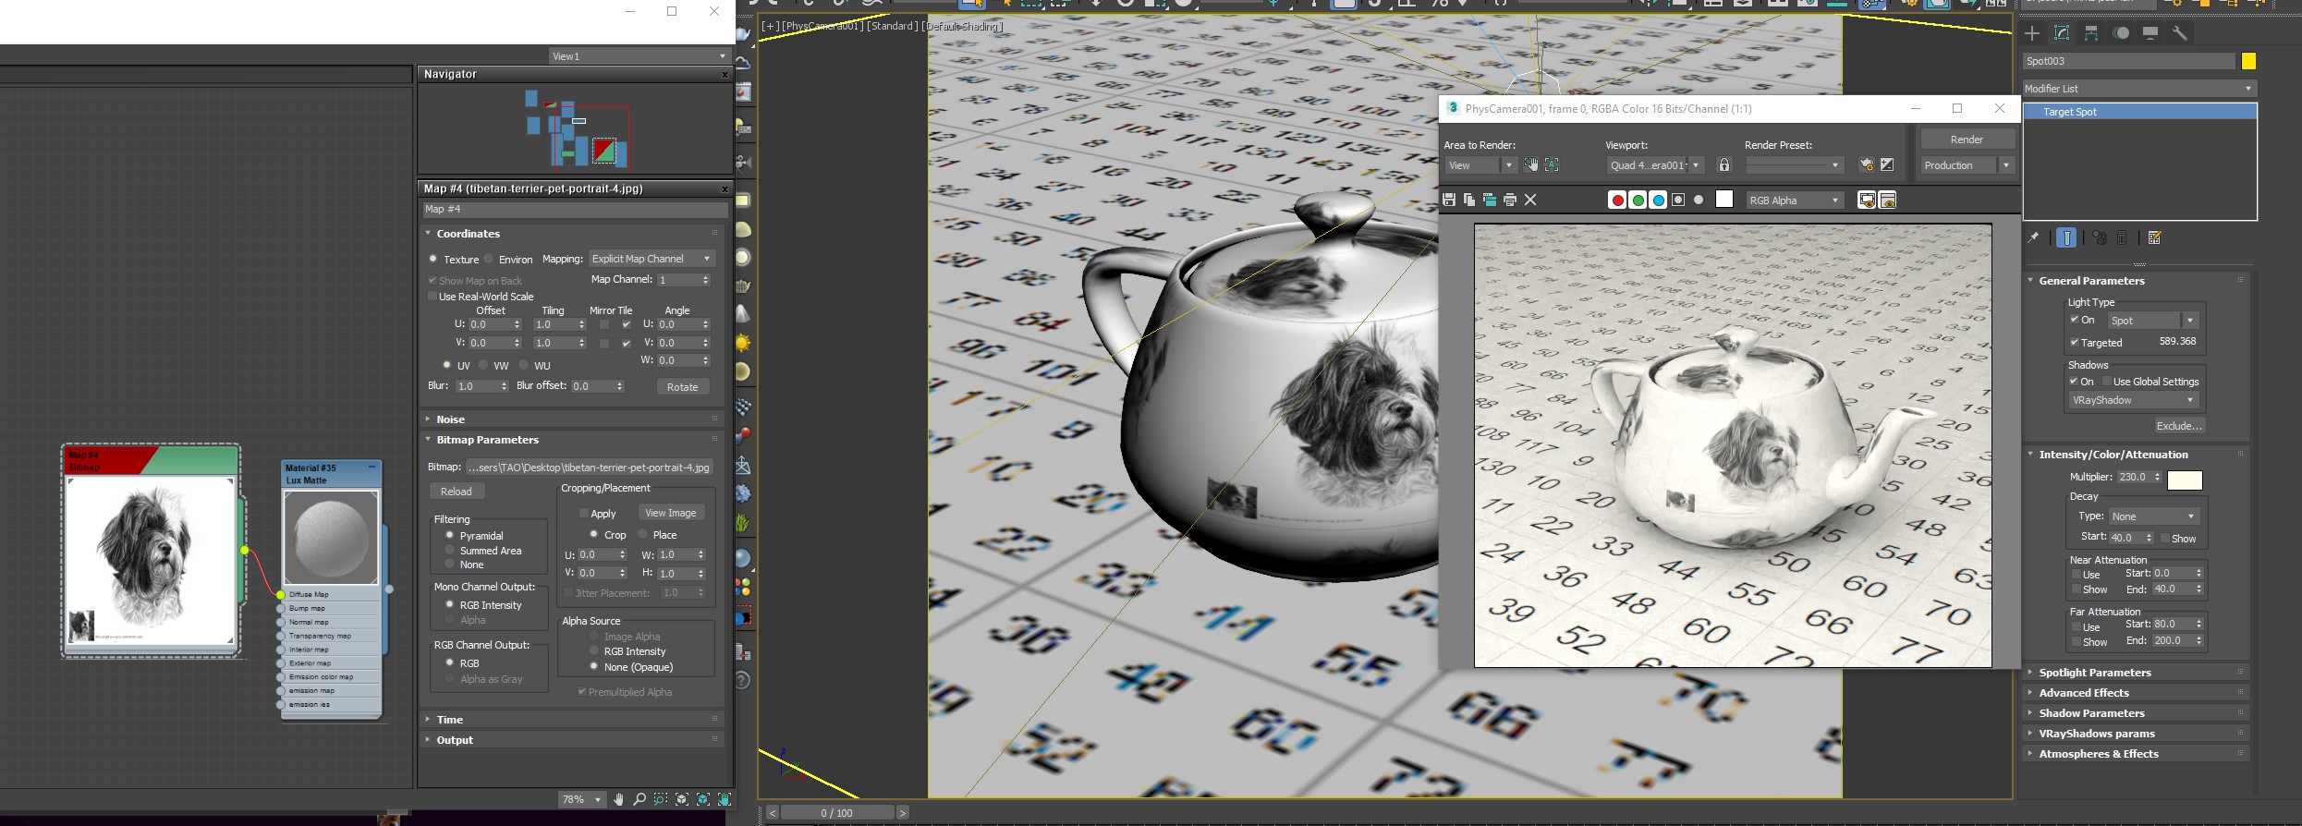The image size is (2302, 826).
Task: Click the print image icon in render window
Action: (1510, 200)
